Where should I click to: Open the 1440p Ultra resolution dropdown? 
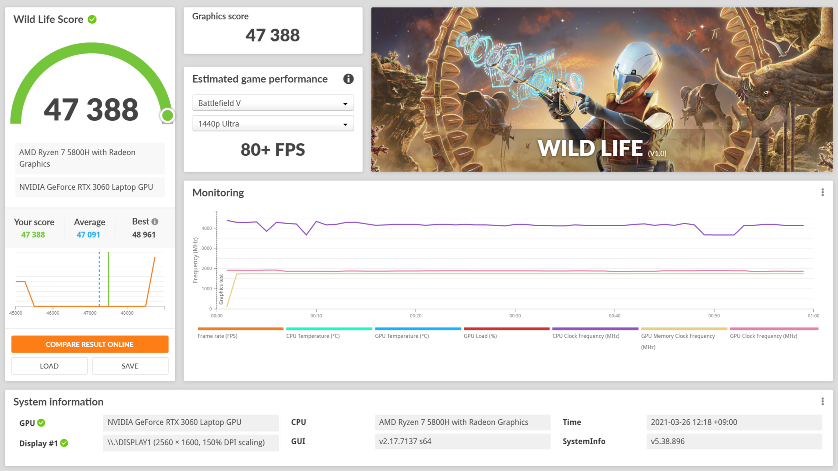point(273,124)
